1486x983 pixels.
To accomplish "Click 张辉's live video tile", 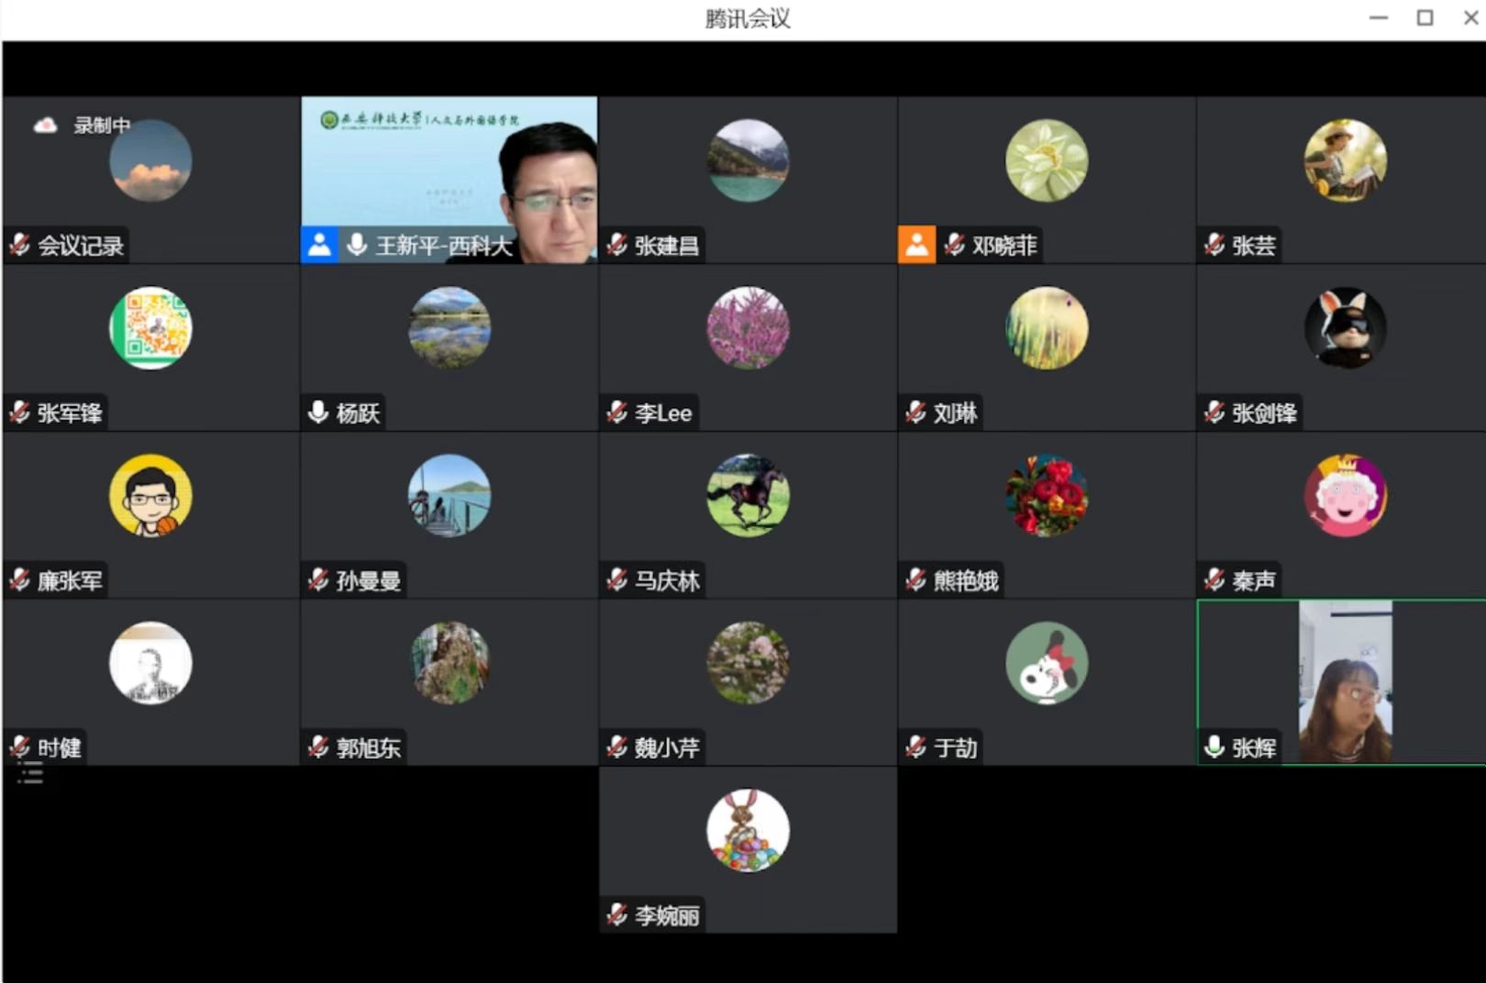I will [1345, 680].
